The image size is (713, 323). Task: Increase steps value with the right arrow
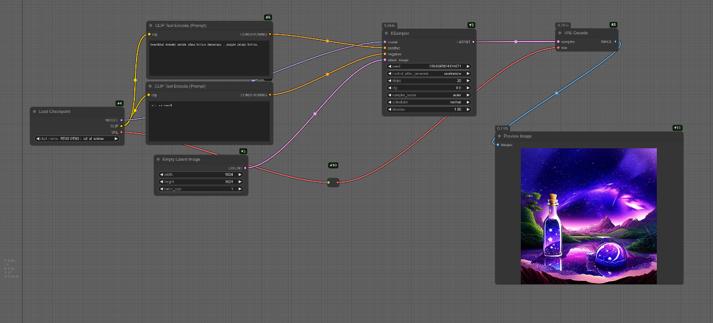[x=468, y=80]
